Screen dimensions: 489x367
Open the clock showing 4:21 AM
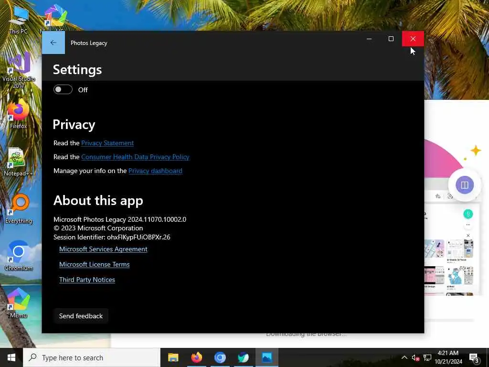pos(448,357)
